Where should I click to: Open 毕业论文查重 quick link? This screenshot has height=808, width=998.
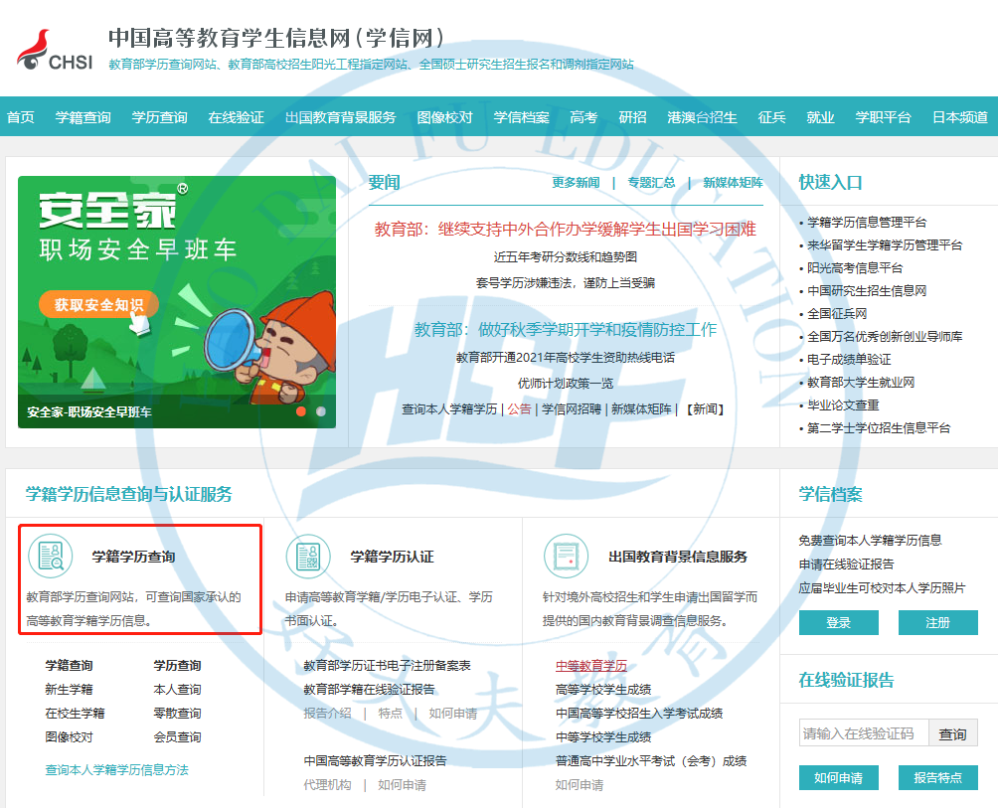843,405
